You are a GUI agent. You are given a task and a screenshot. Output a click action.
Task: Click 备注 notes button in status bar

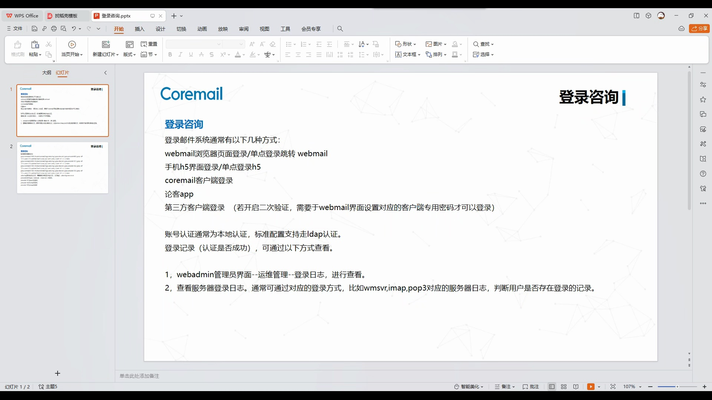[x=505, y=387]
